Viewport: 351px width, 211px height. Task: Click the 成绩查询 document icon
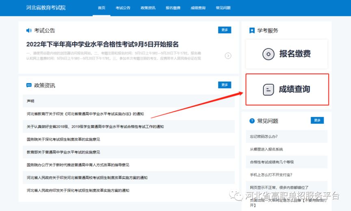pos(269,89)
